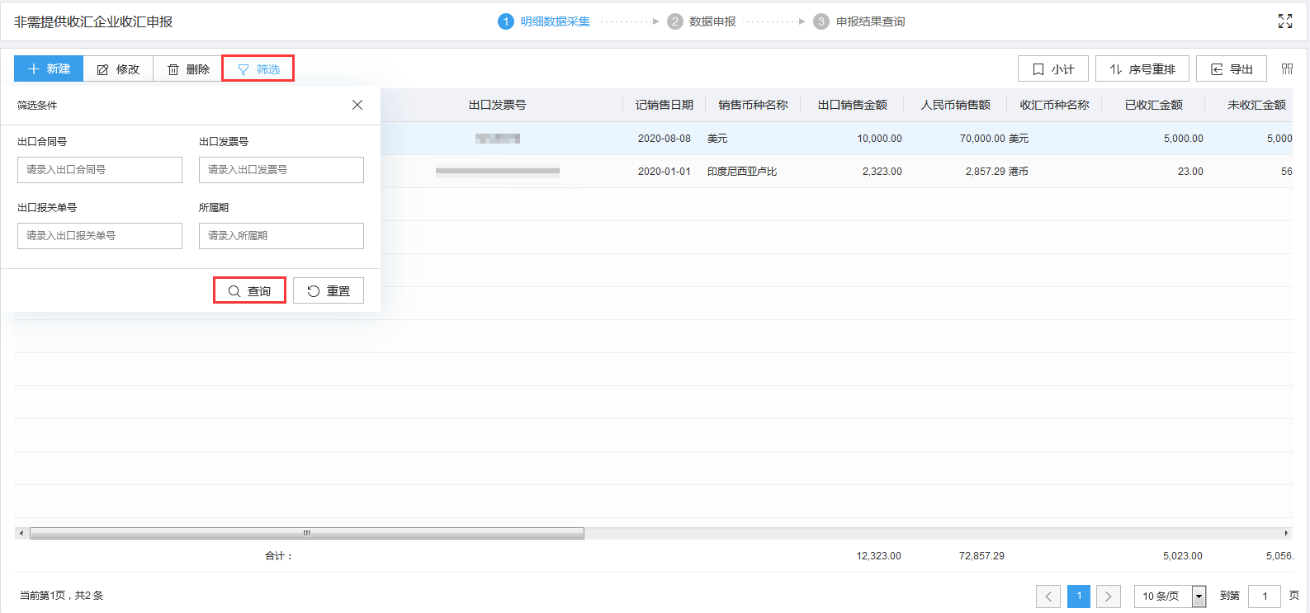Focus the 出口合同号 input field

pos(100,170)
